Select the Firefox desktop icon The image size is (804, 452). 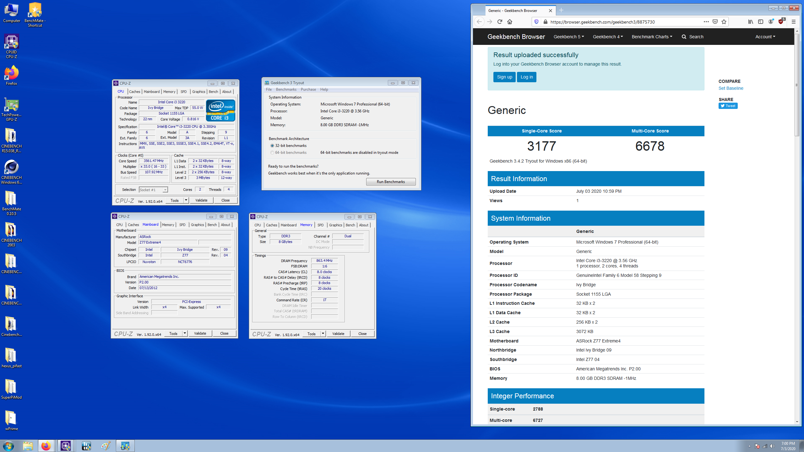tap(12, 75)
